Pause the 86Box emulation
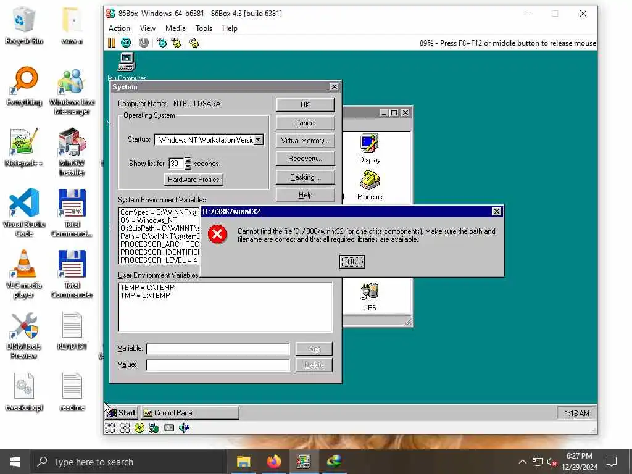 click(112, 43)
